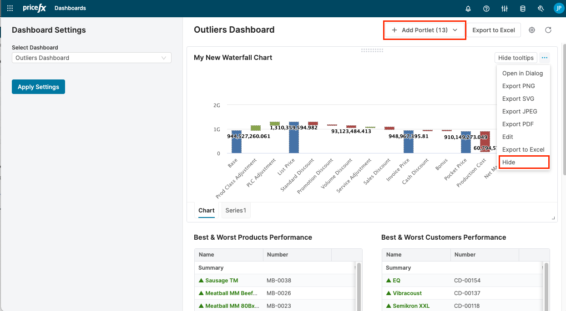The width and height of the screenshot is (566, 311).
Task: Open the Sausage TM product link
Action: [221, 280]
